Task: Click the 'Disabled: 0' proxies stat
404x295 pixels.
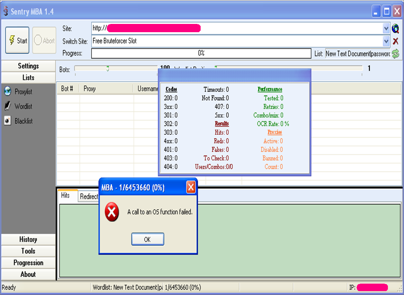Action: tap(272, 149)
